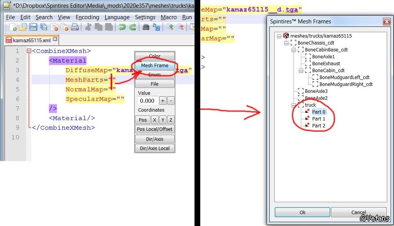
Task: Select BoneMudguardLeft_cdt in the tree
Action: coord(344,77)
